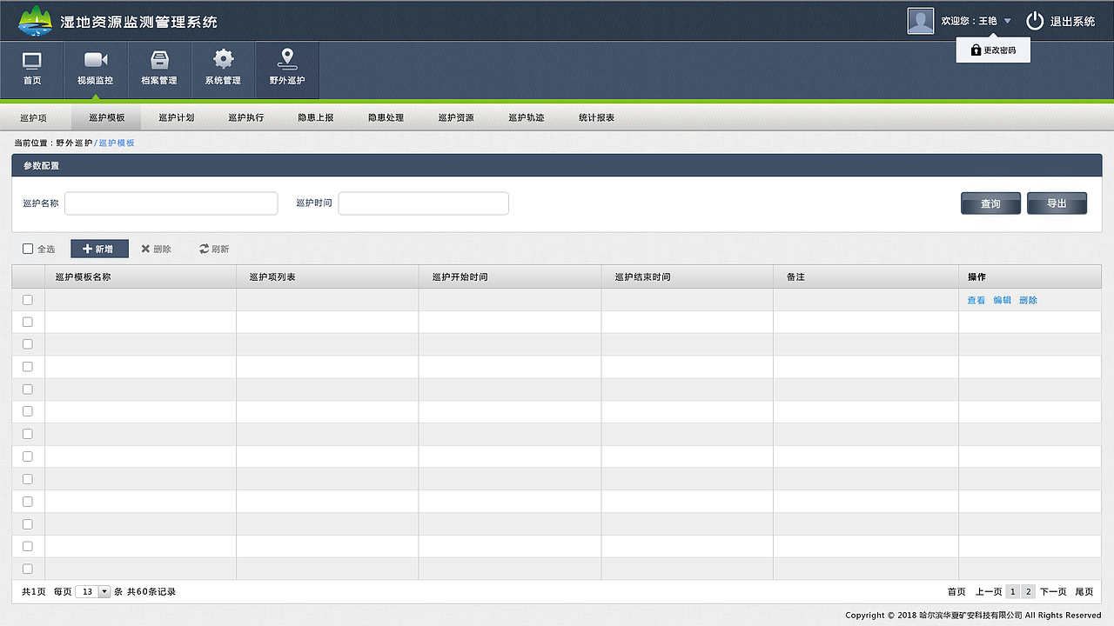Image resolution: width=1114 pixels, height=626 pixels.
Task: Click the 新增 add button with plus icon
Action: (99, 249)
